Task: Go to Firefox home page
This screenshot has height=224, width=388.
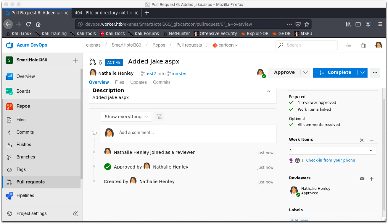Action: click(38, 24)
